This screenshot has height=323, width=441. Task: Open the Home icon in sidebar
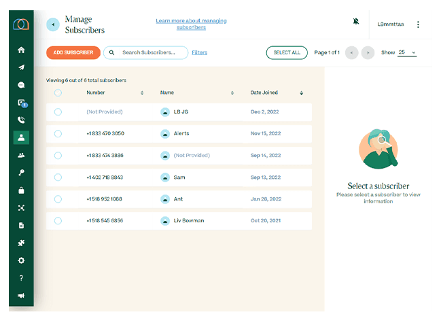click(21, 50)
